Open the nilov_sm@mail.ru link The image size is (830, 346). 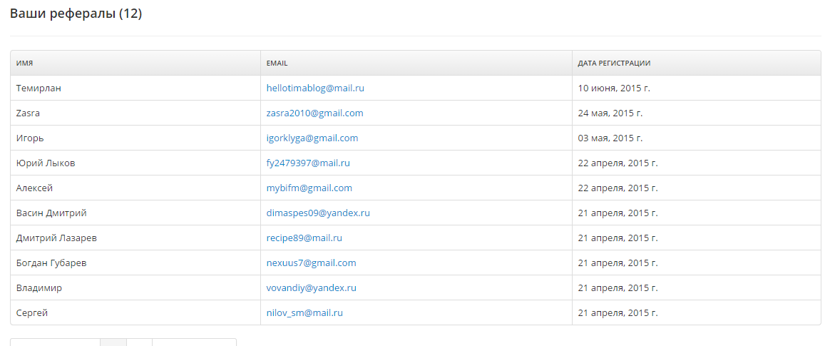tap(305, 312)
